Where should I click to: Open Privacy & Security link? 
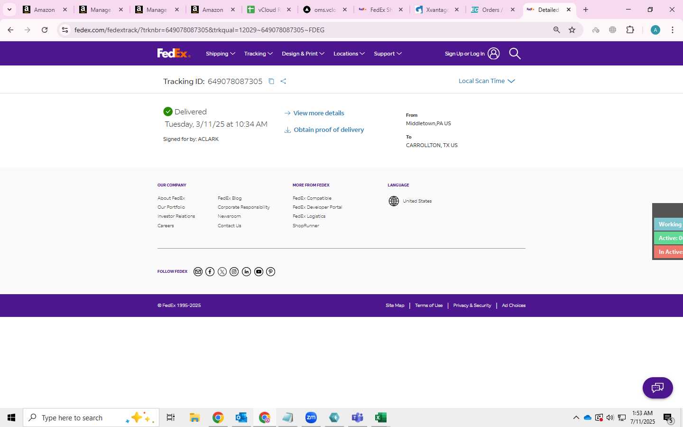pos(472,306)
